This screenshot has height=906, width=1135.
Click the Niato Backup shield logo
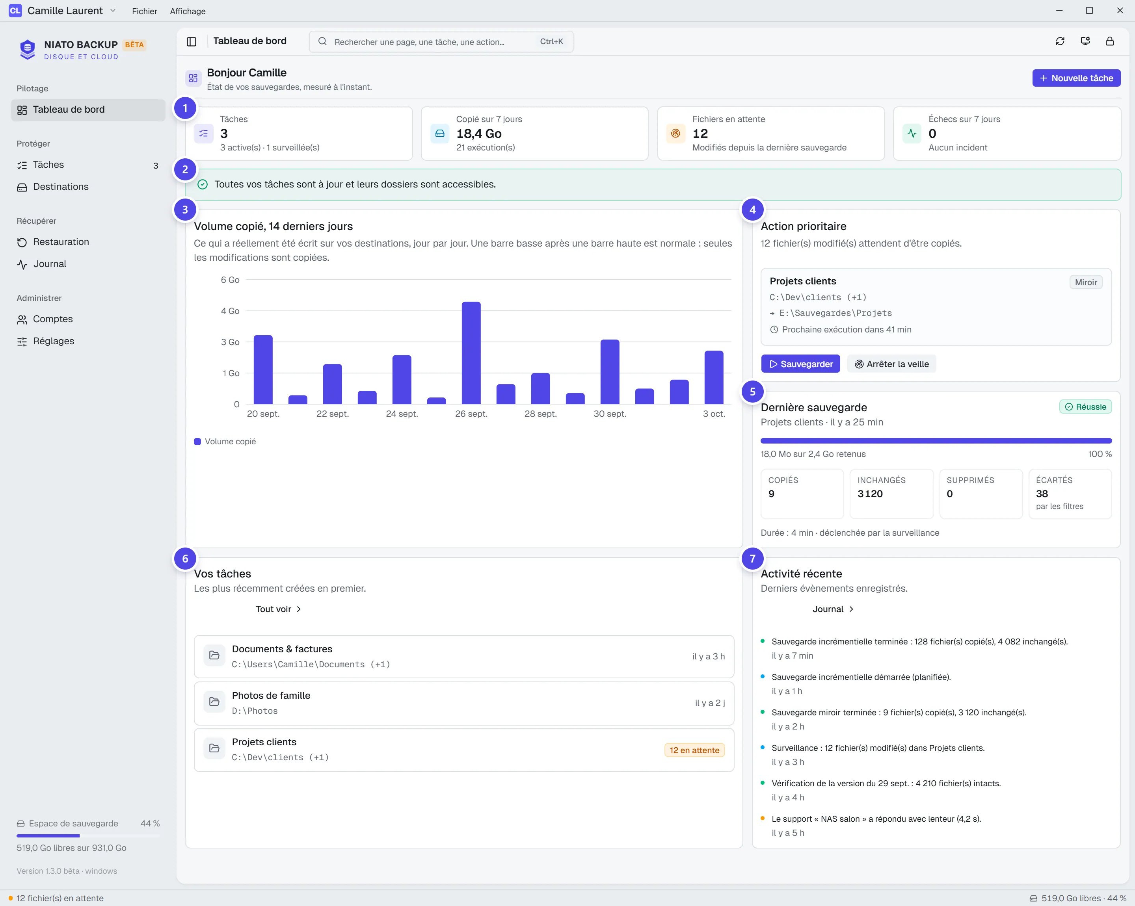click(27, 50)
